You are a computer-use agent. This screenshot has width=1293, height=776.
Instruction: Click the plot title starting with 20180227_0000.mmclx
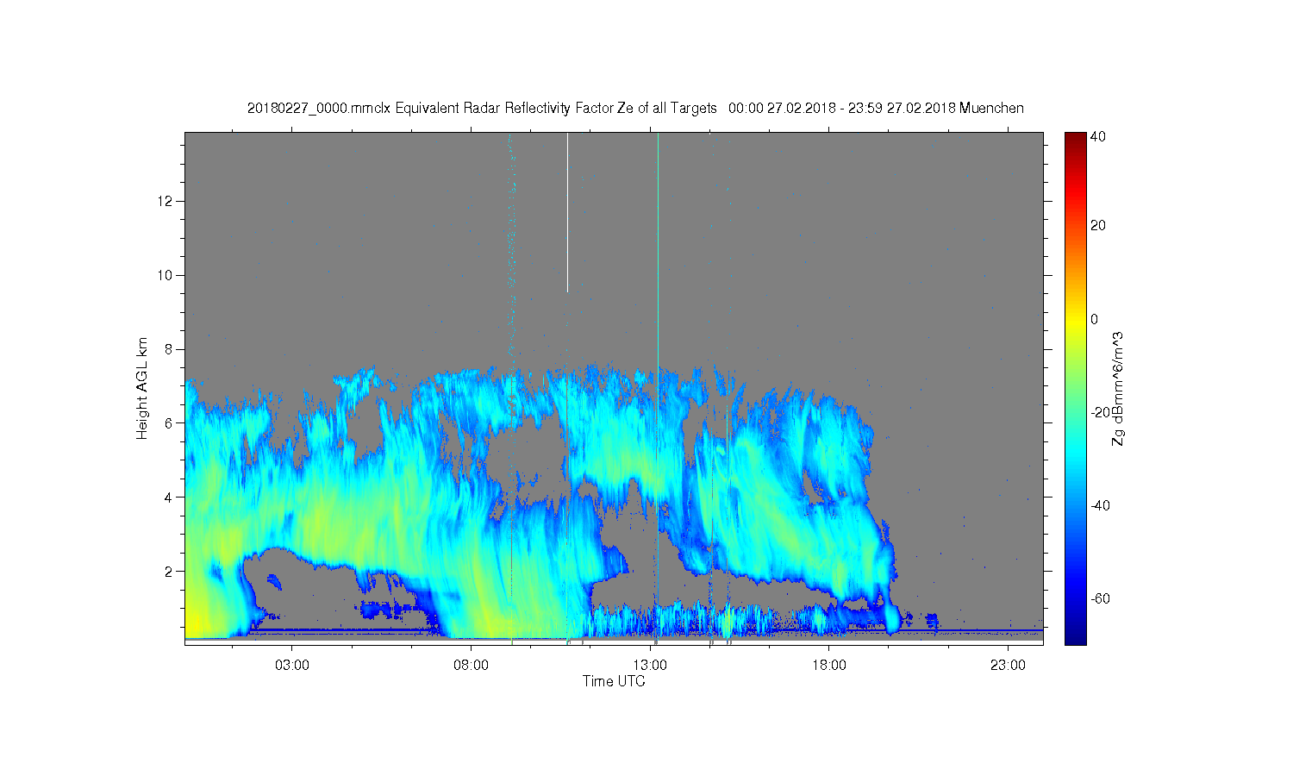(635, 108)
